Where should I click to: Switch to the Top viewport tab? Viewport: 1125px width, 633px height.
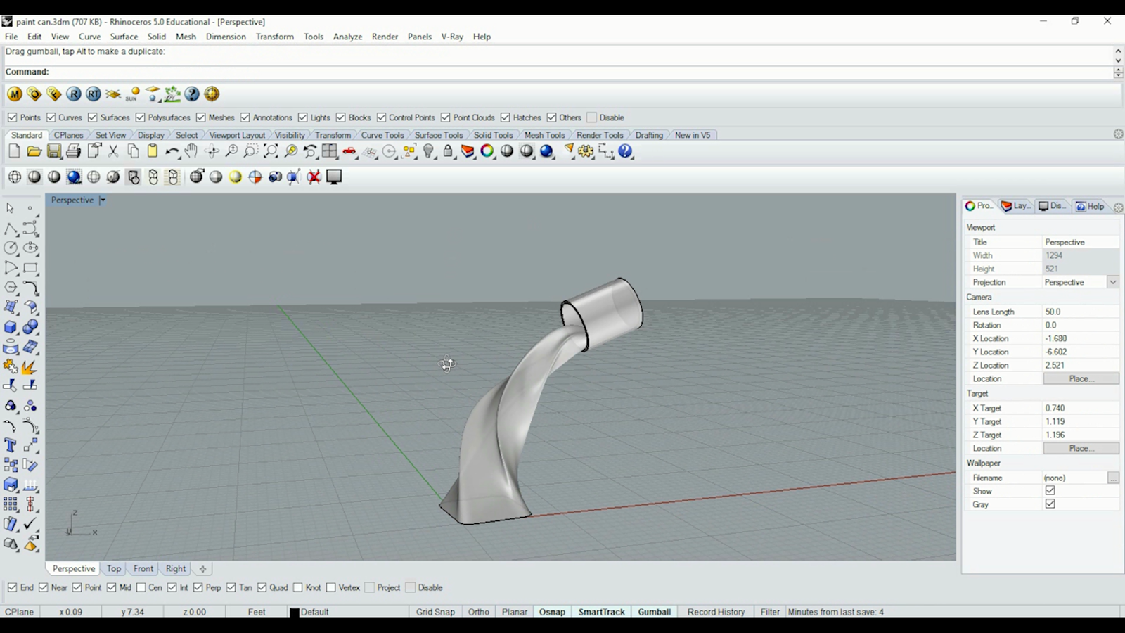click(x=113, y=568)
